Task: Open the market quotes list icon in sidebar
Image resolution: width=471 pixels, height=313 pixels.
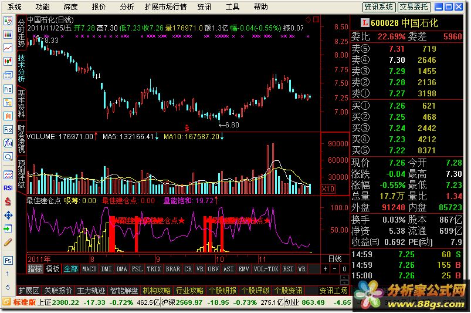Action: click(8, 21)
